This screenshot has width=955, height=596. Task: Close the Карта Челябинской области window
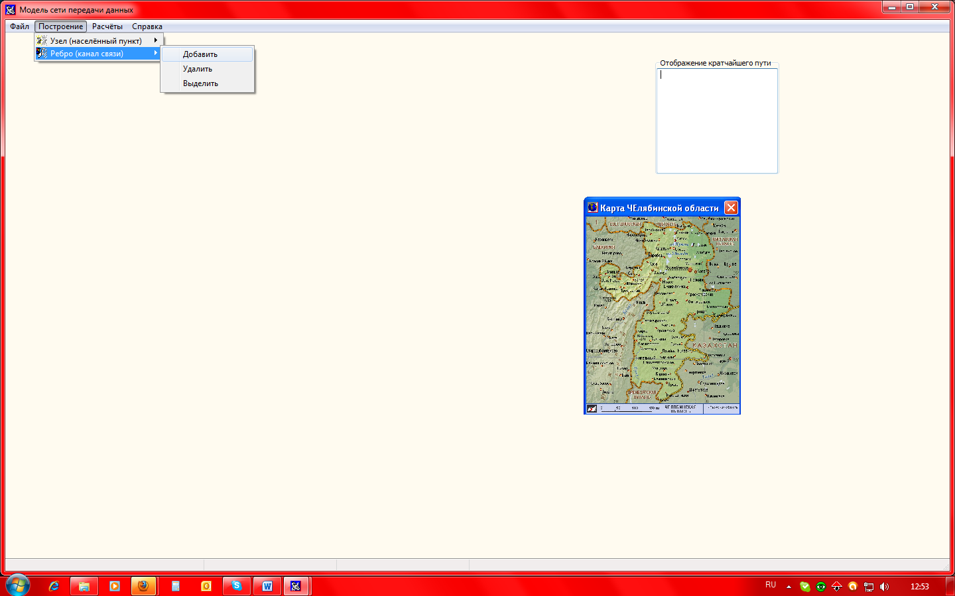(731, 207)
